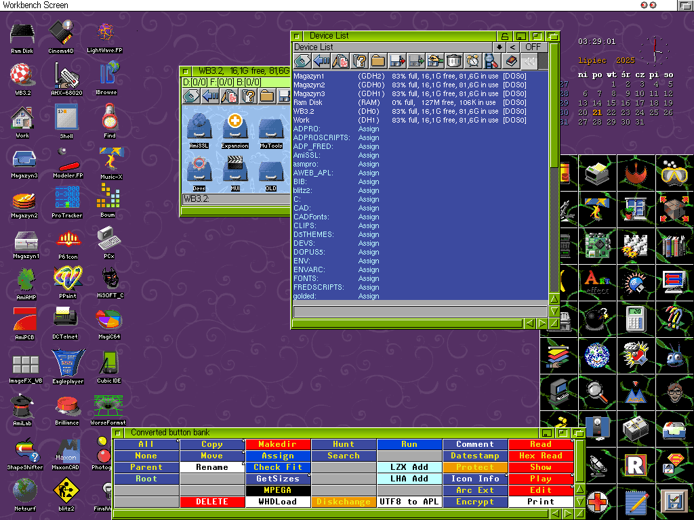This screenshot has width=694, height=520.
Task: Select the Eagleplayer desktop icon
Action: pyautogui.click(x=68, y=366)
